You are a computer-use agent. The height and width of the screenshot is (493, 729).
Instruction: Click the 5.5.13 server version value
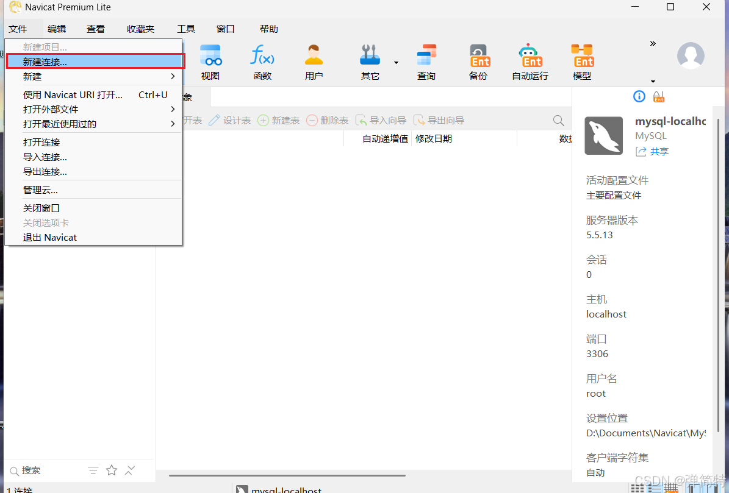coord(599,235)
